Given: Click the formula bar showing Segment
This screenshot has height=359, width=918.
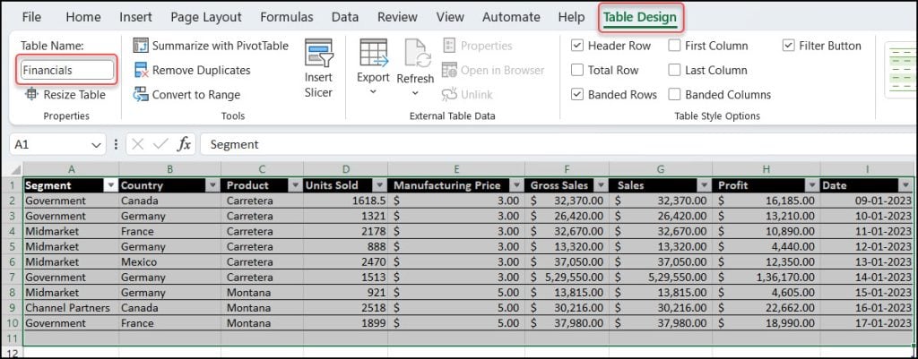Looking at the screenshot, I should coord(559,144).
